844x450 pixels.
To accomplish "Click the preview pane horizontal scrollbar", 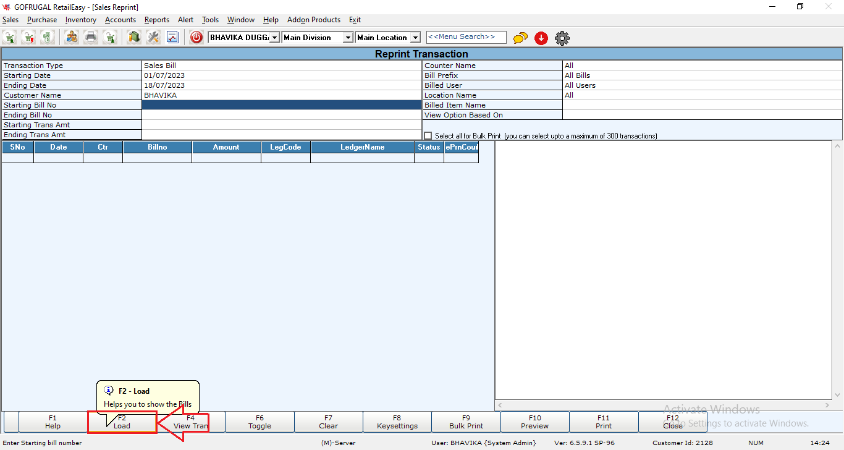I will coord(663,405).
